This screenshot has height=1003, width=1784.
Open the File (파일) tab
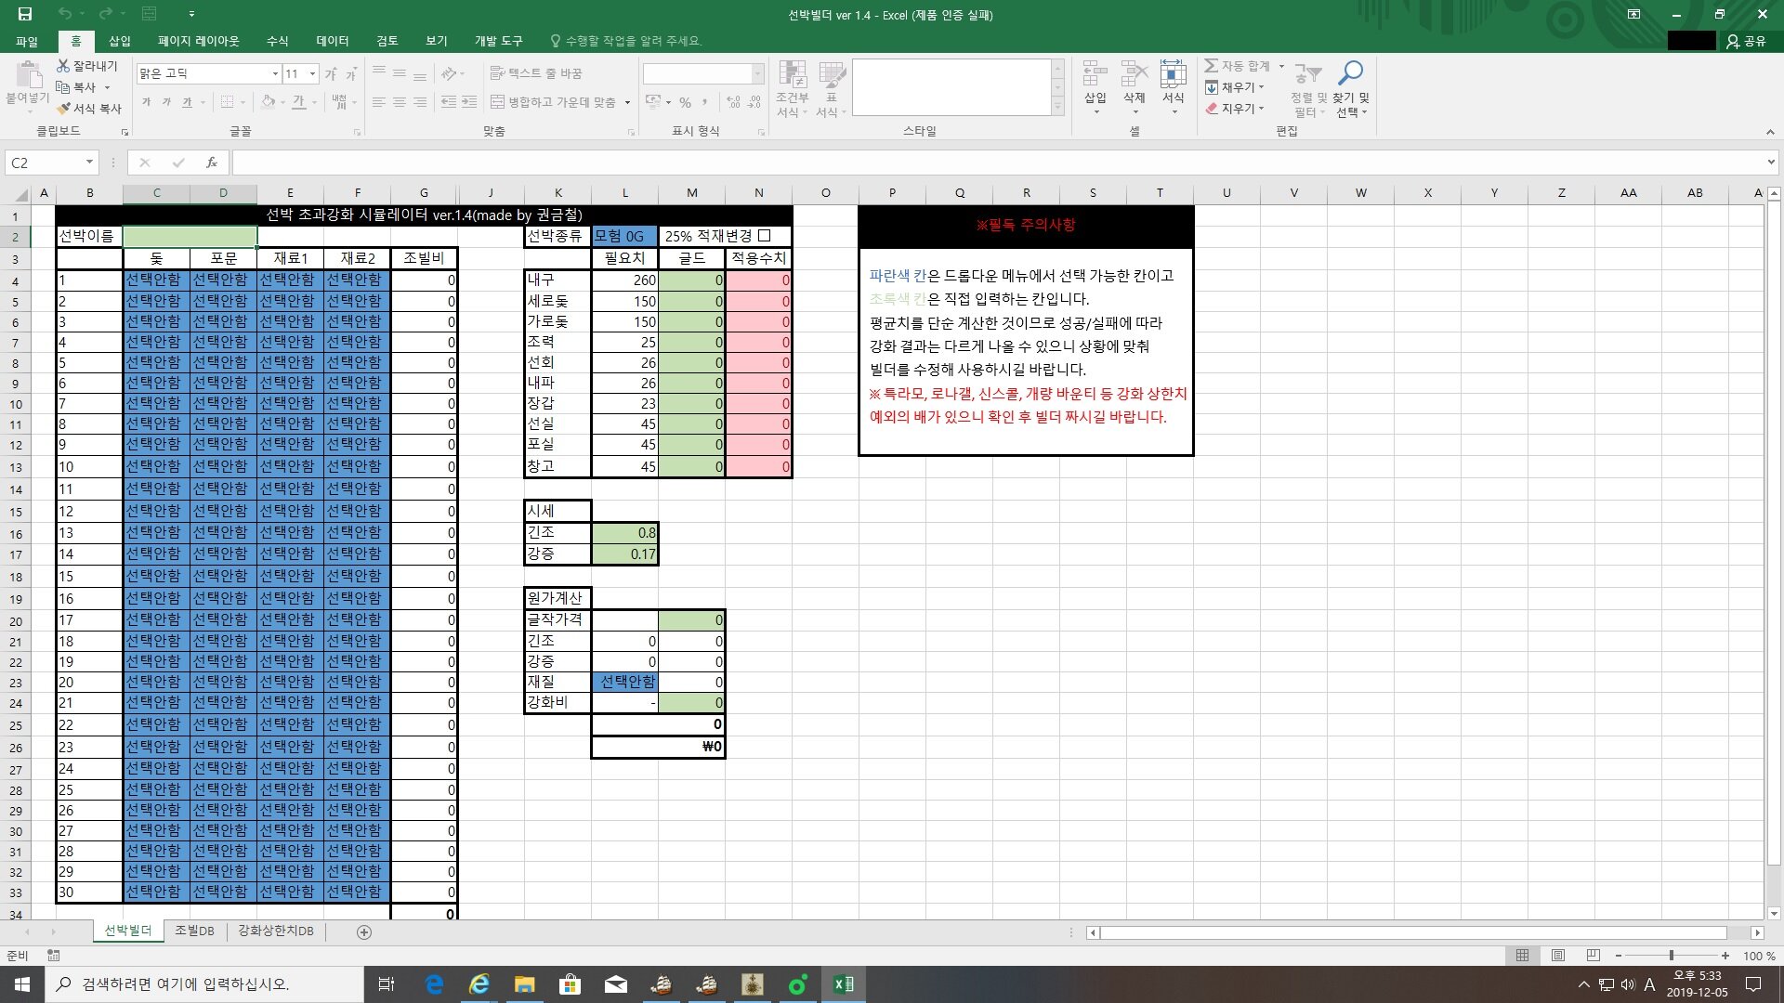[27, 41]
